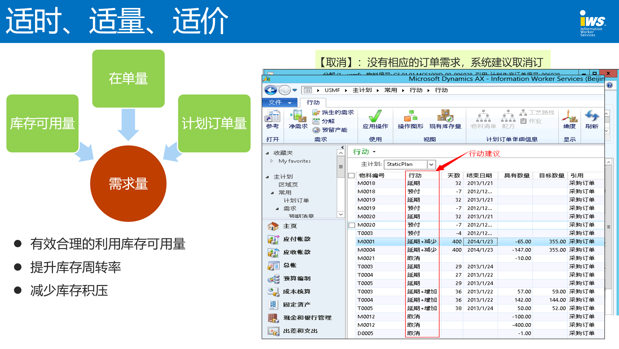Viewport: 619px width, 349px height.
Task: Open the 应付帐款 accounts payable module
Action: click(289, 239)
